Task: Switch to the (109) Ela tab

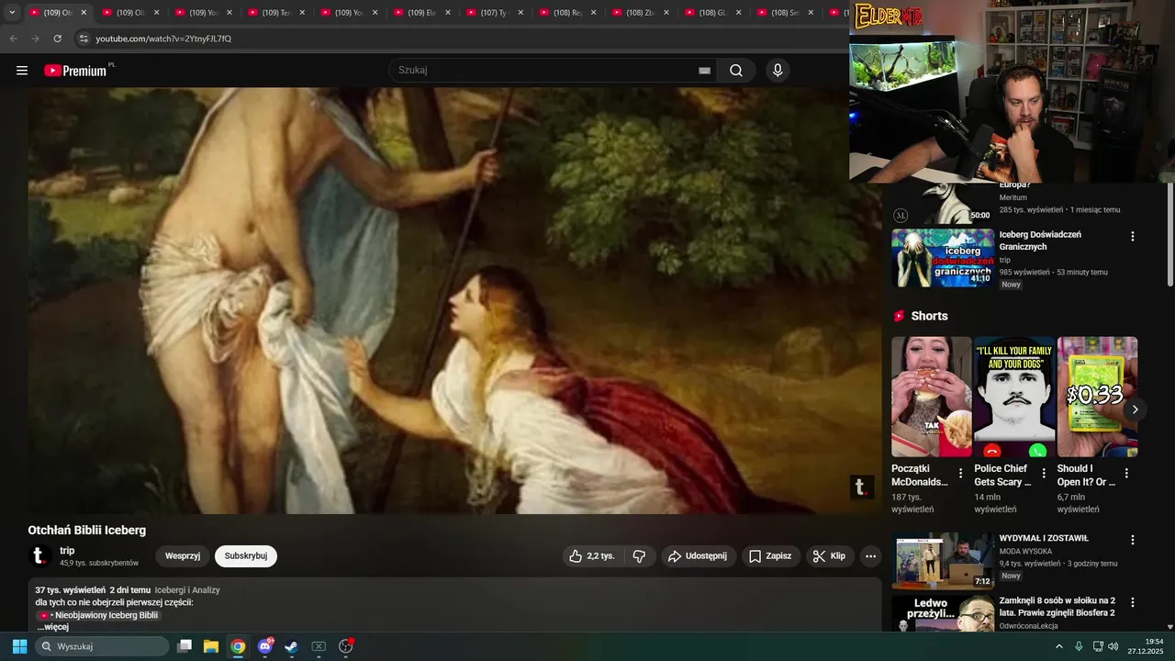Action: click(421, 13)
